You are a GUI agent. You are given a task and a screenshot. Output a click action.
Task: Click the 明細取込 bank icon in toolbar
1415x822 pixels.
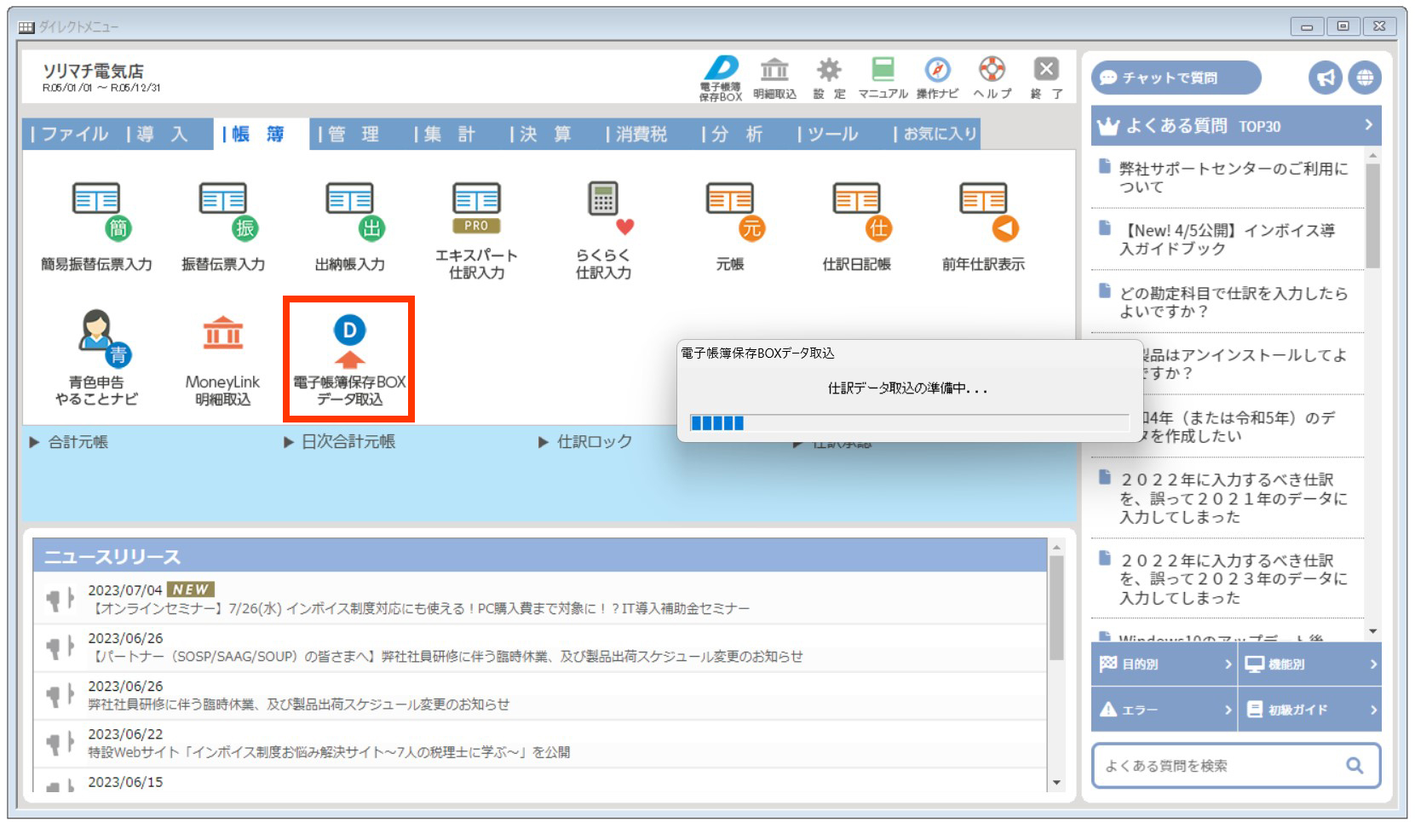774,78
